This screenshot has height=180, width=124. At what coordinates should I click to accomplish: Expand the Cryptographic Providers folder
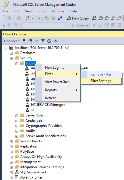17,126
